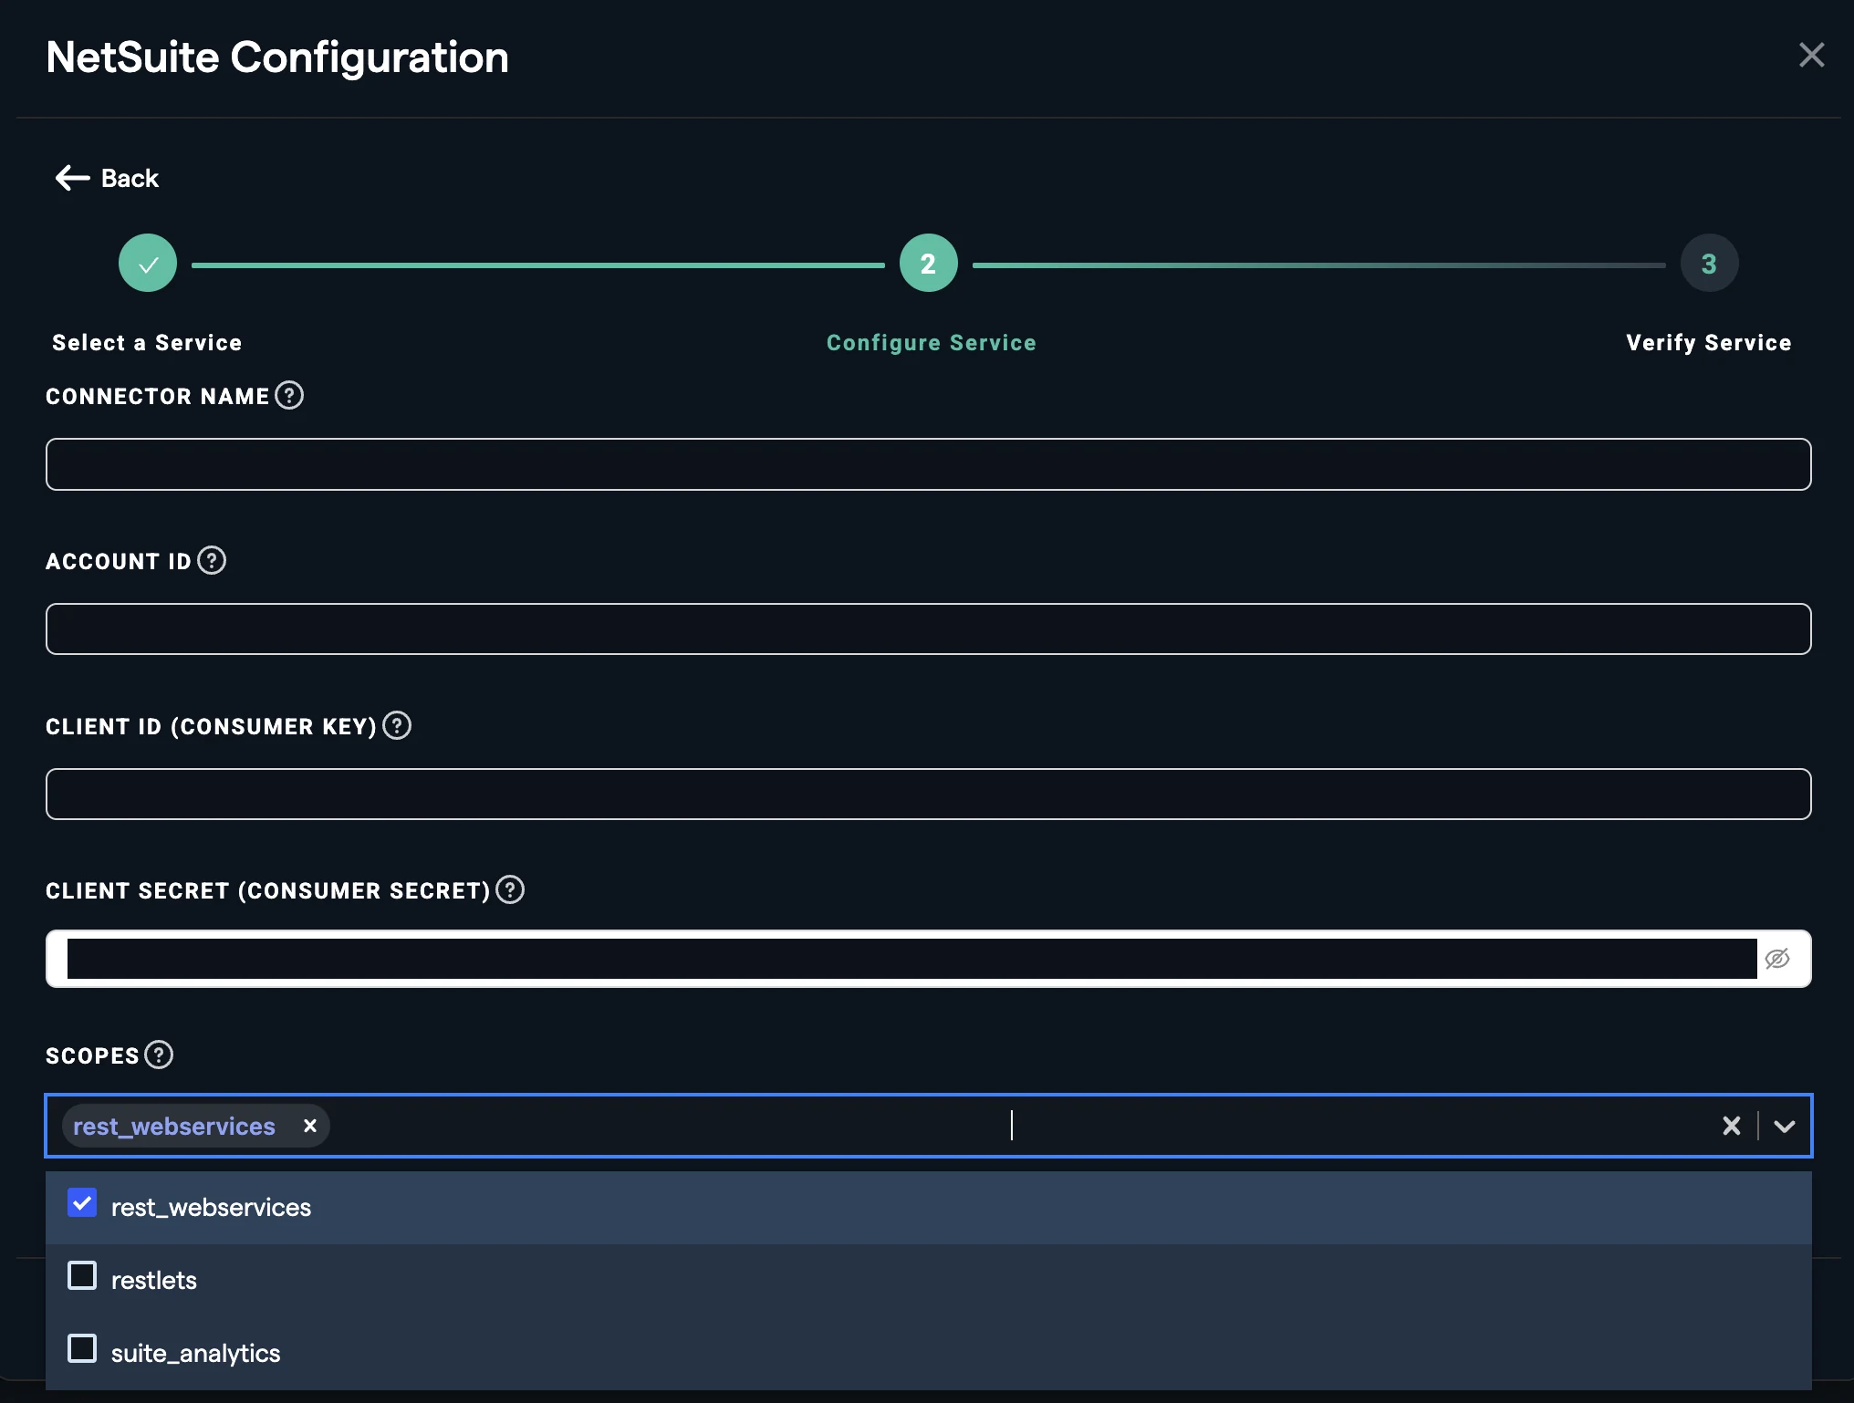This screenshot has width=1854, height=1403.
Task: Click the Select a Service step label
Action: click(147, 343)
